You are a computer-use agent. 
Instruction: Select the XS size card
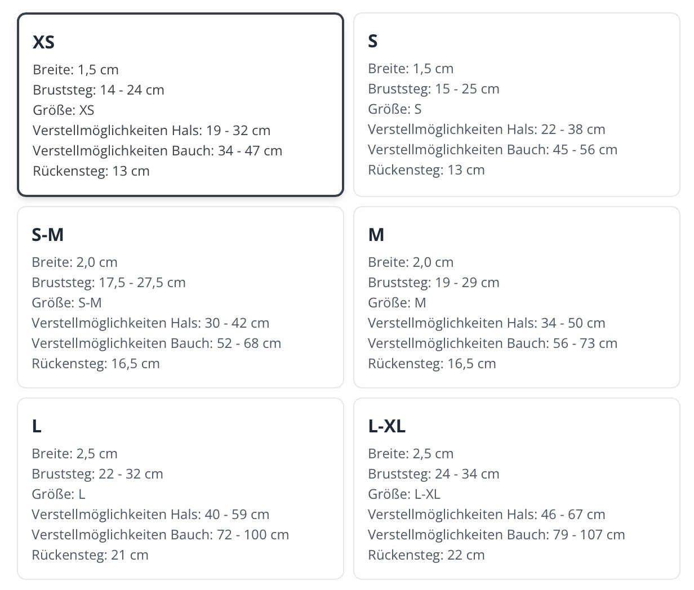click(180, 105)
